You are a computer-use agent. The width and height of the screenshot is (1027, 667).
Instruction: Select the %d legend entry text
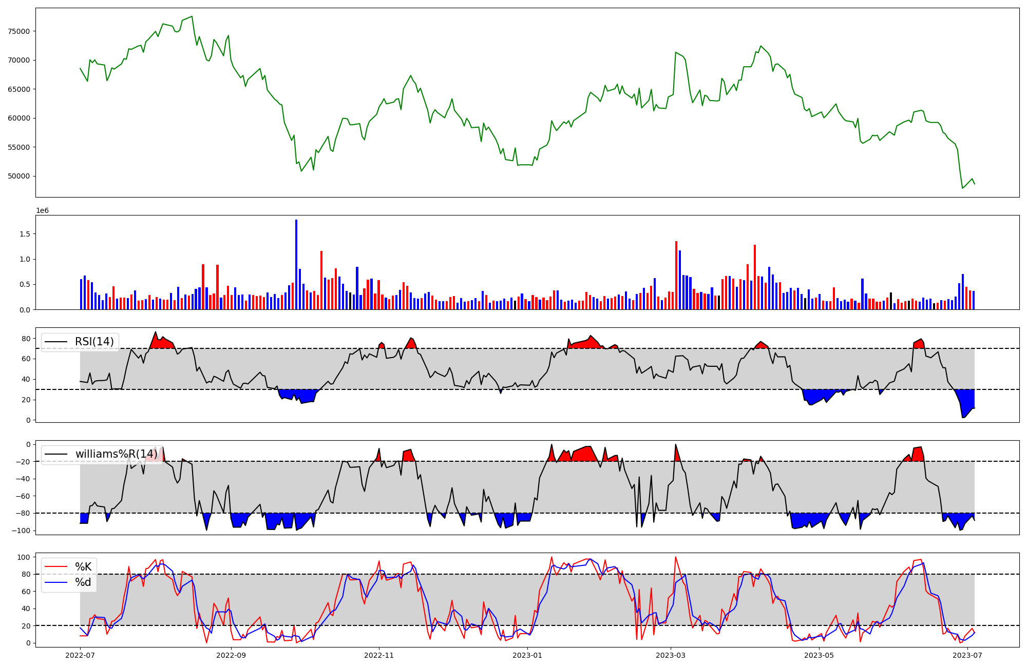point(83,582)
